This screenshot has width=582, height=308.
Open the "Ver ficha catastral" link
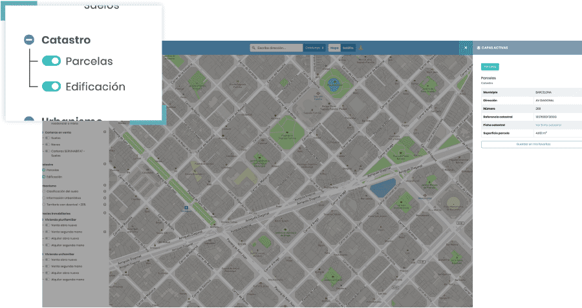tap(548, 125)
